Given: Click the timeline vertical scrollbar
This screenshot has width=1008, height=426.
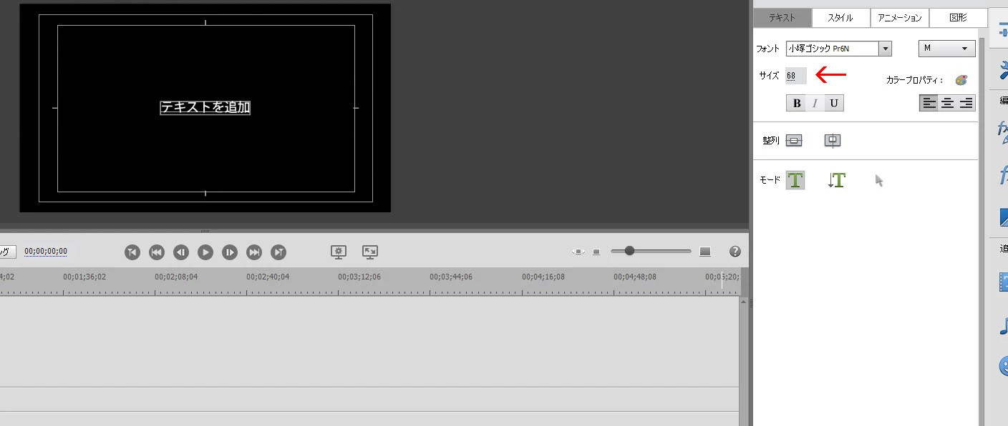Looking at the screenshot, I should tap(744, 361).
